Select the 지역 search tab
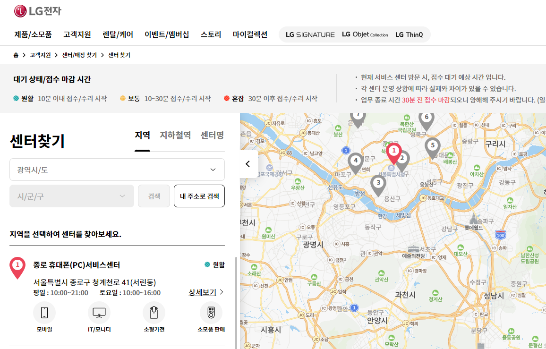The height and width of the screenshot is (349, 546). click(143, 135)
